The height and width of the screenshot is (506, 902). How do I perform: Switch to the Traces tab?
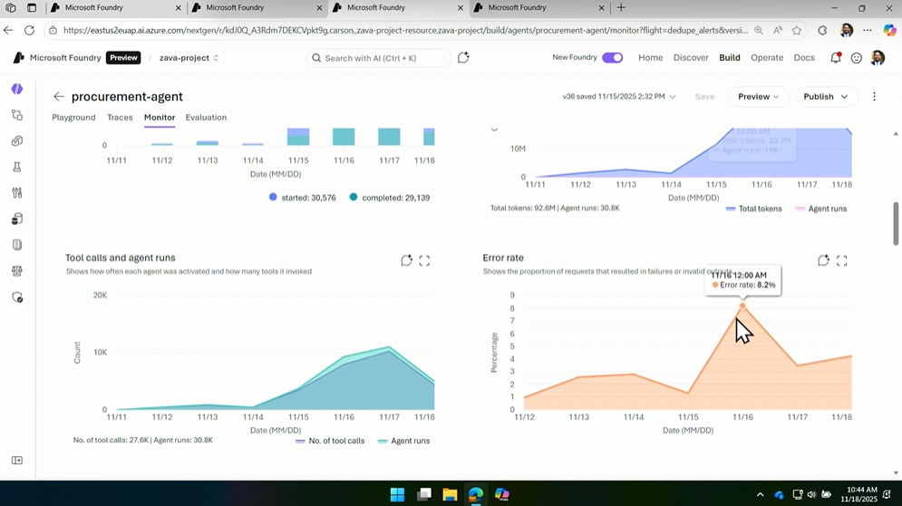tap(120, 118)
